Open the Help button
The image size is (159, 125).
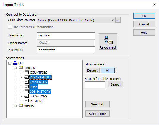[144, 33]
